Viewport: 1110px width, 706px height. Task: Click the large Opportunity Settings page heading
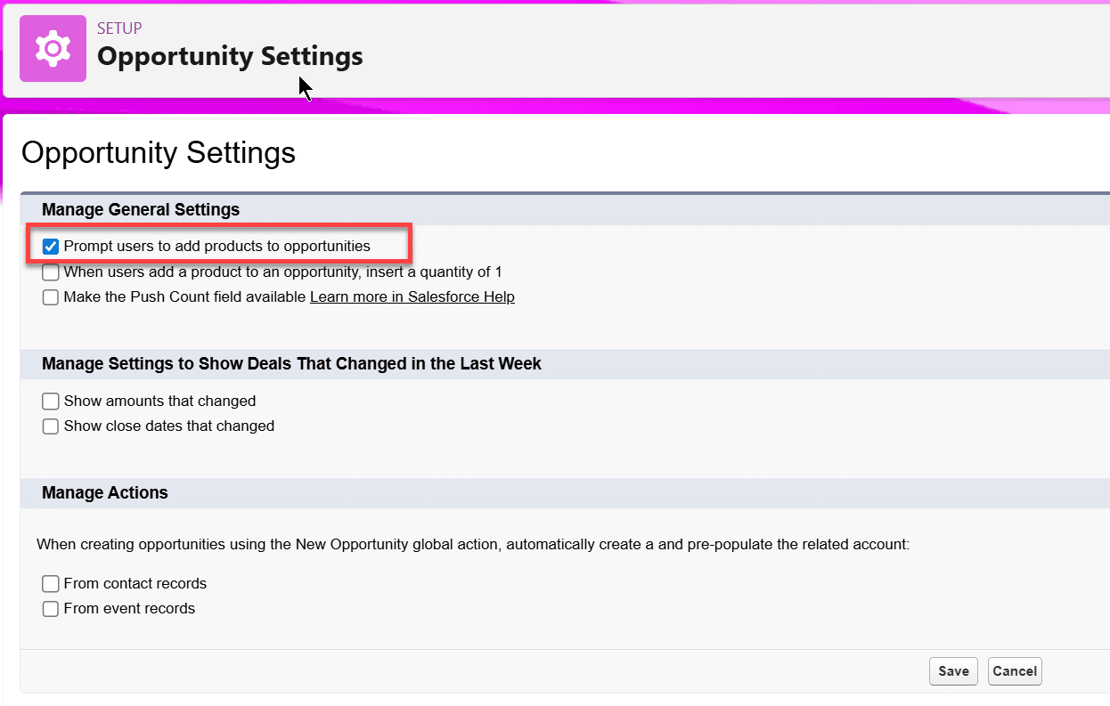pyautogui.click(x=158, y=152)
